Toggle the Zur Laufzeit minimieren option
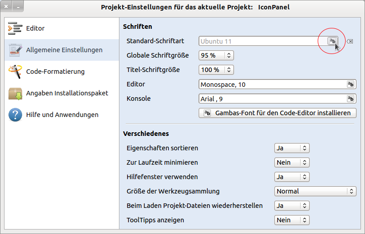This screenshot has height=234, width=365. pos(292,162)
